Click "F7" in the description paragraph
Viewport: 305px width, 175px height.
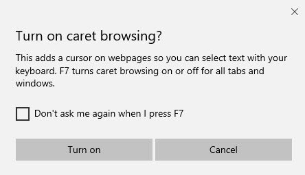64,71
